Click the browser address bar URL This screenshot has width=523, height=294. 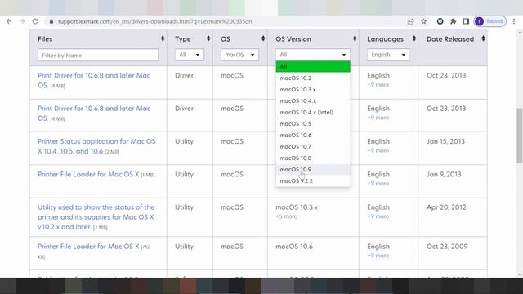154,21
